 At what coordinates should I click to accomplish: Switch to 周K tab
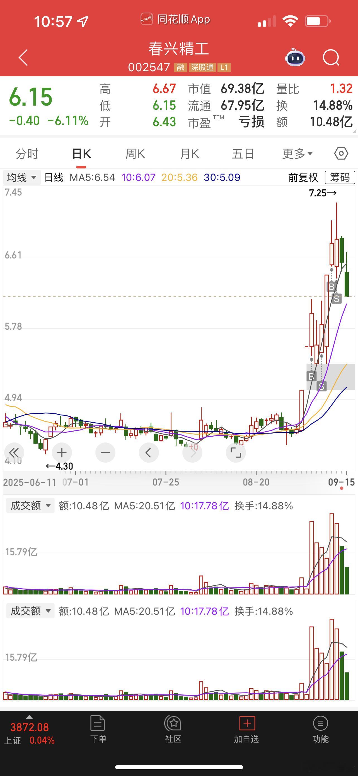tap(135, 154)
